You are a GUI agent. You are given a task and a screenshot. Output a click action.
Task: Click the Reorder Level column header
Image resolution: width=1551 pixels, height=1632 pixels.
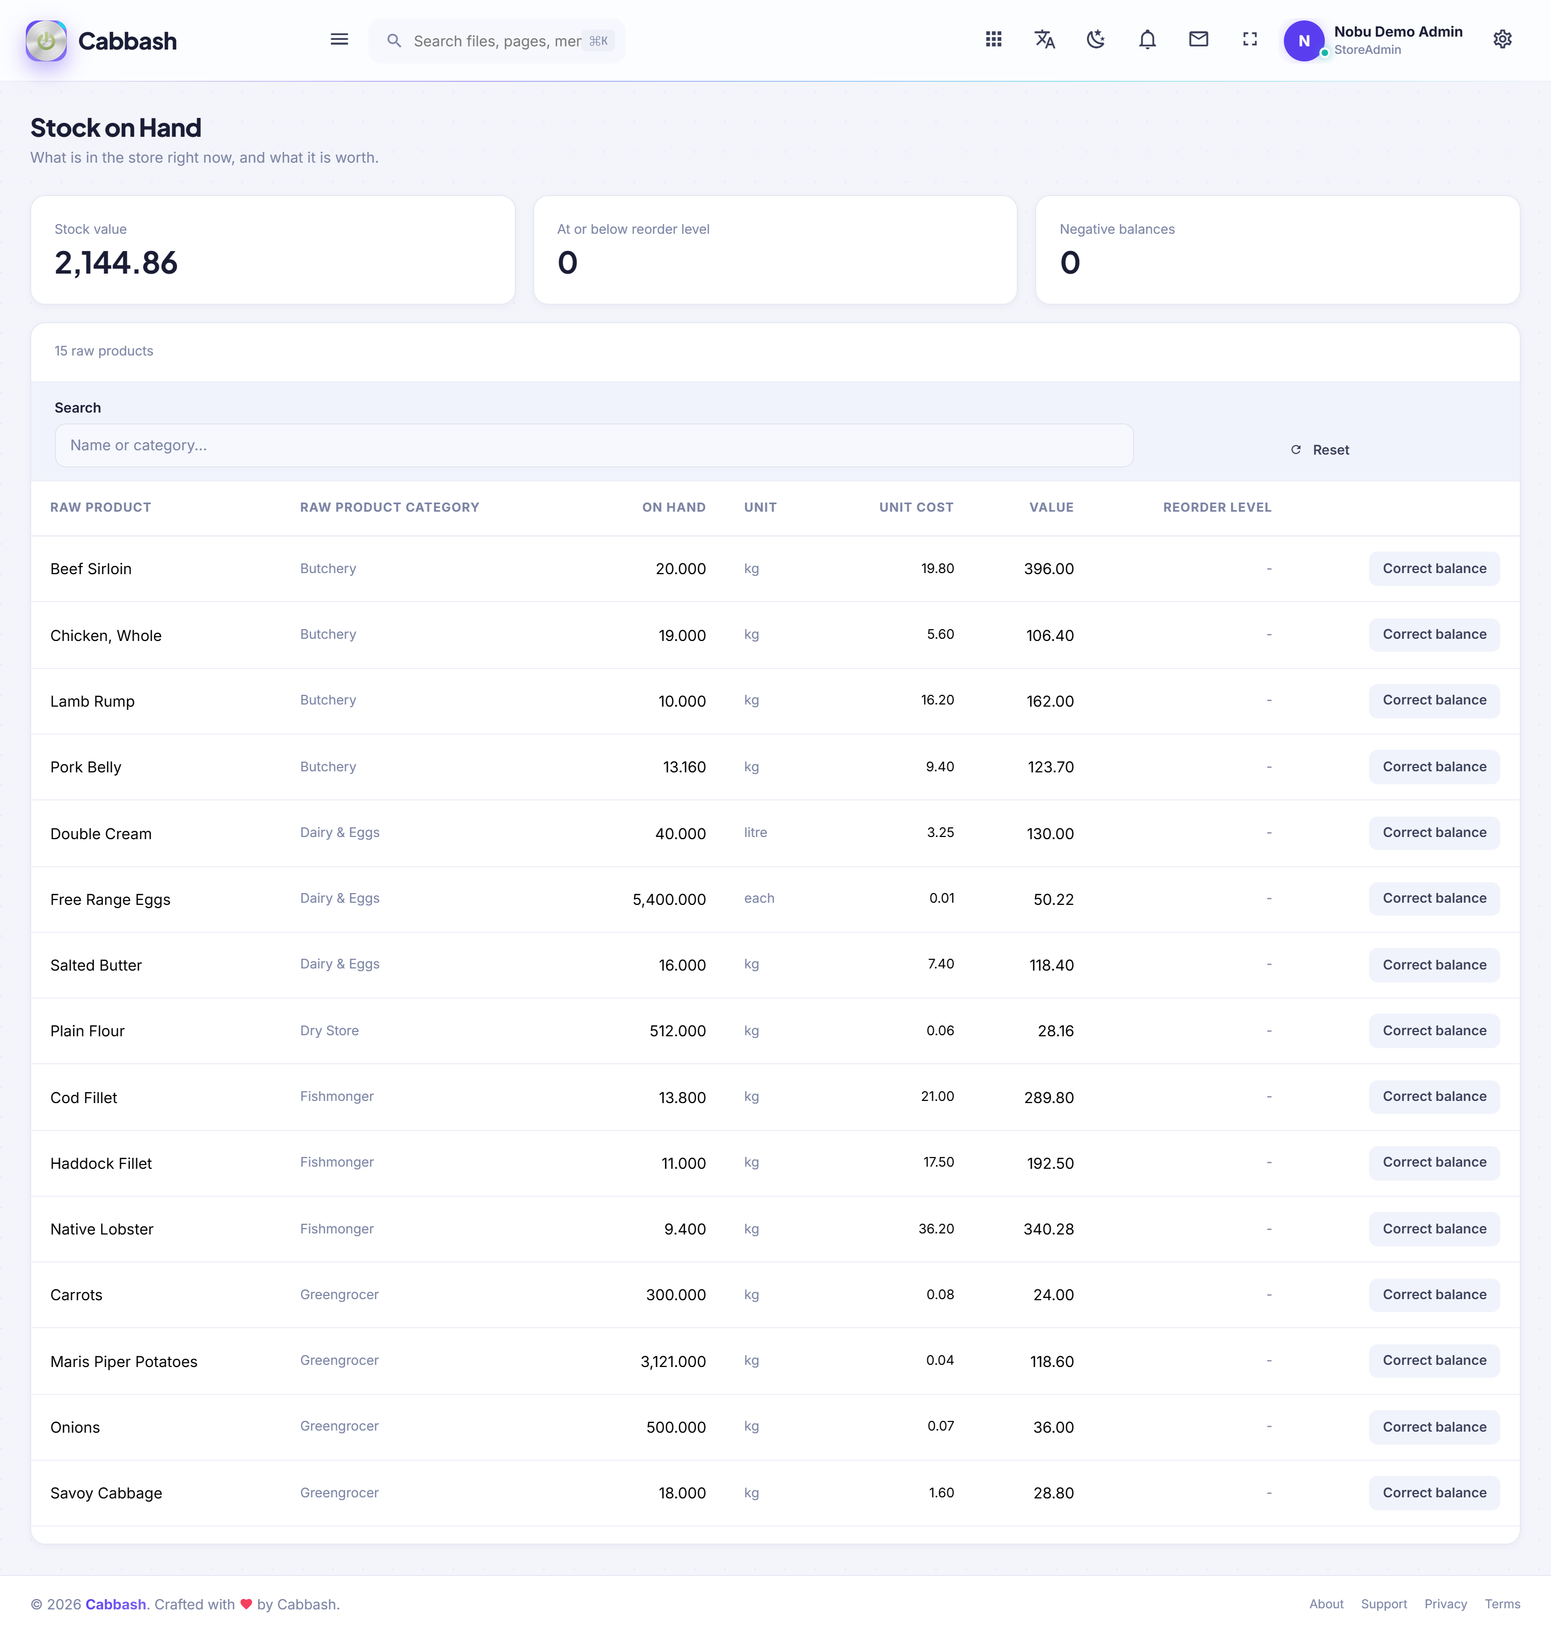pos(1217,507)
